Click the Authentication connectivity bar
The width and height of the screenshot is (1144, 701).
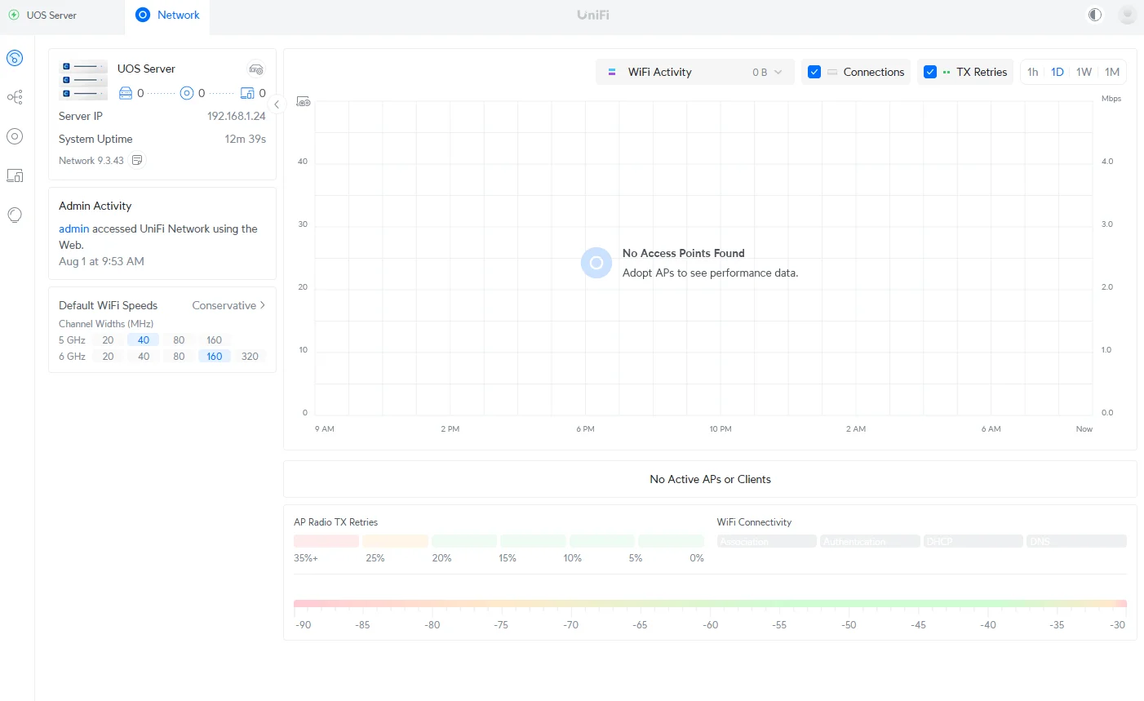(x=870, y=541)
